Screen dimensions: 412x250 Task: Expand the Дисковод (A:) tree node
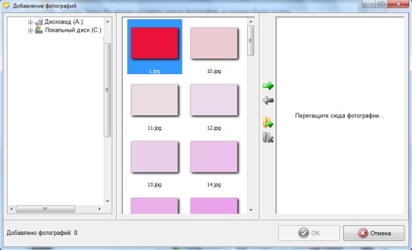coord(30,22)
